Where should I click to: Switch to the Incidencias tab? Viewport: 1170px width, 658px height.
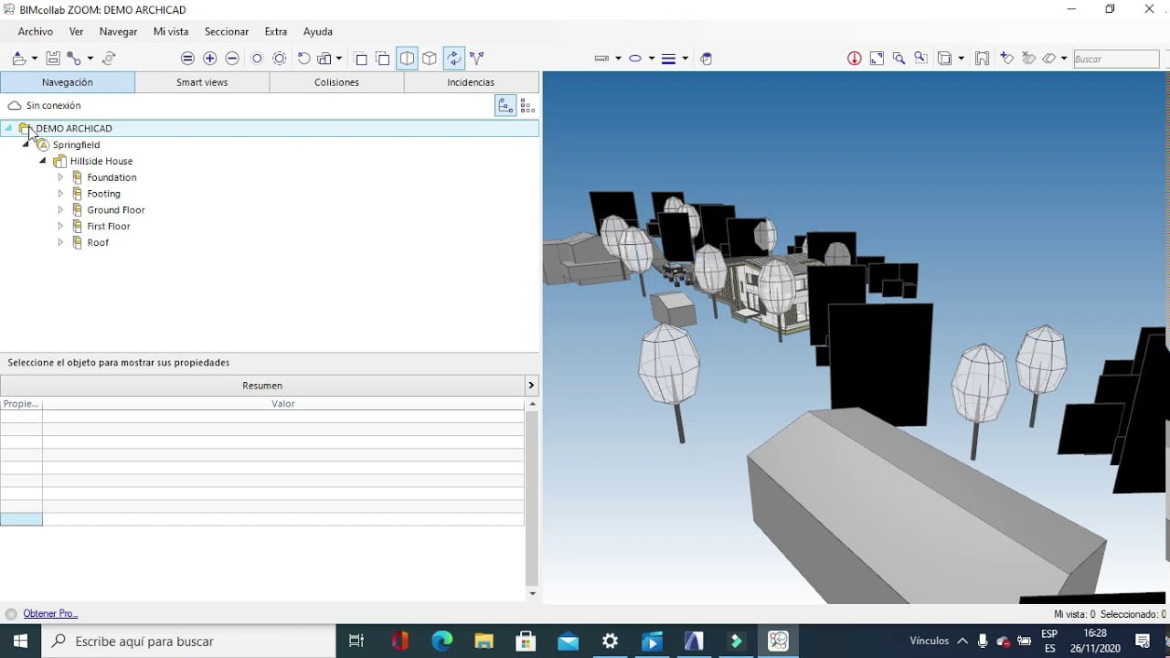click(471, 82)
